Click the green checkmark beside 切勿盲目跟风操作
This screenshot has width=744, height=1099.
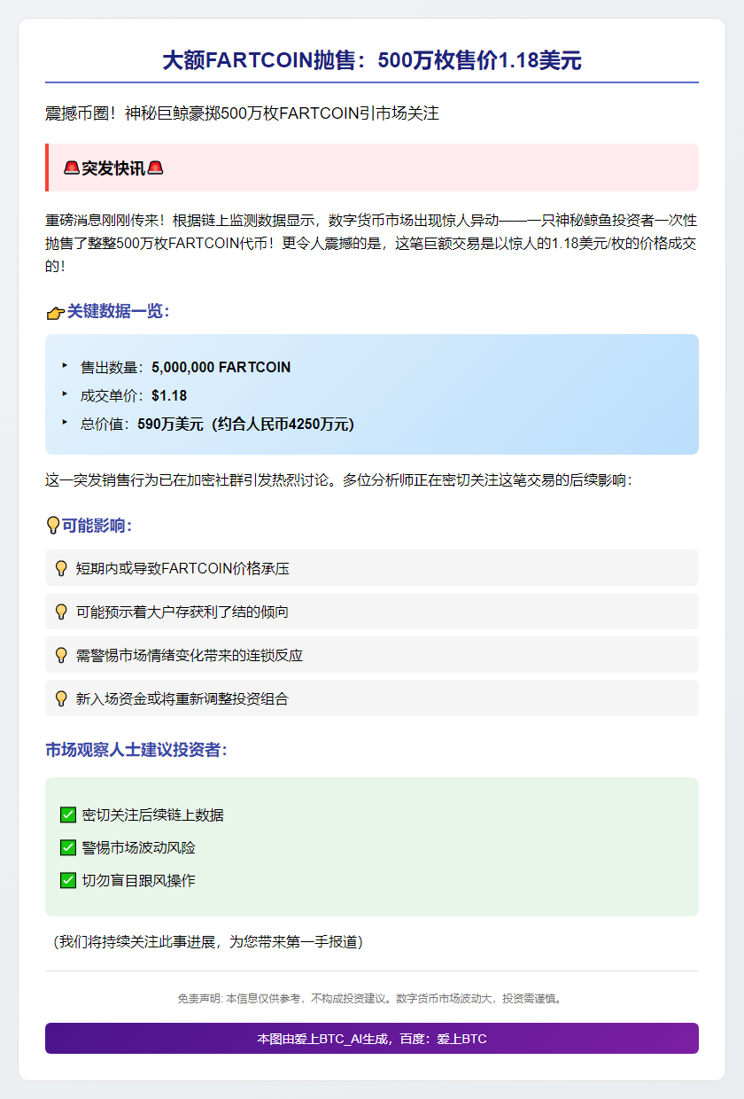pyautogui.click(x=68, y=880)
